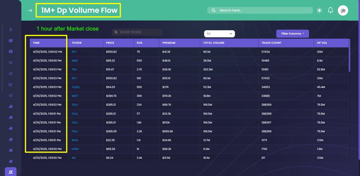Open the TSLL ticker link

[74, 69]
